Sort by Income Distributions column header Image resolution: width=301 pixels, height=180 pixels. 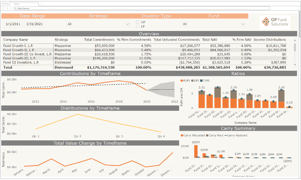click(270, 40)
